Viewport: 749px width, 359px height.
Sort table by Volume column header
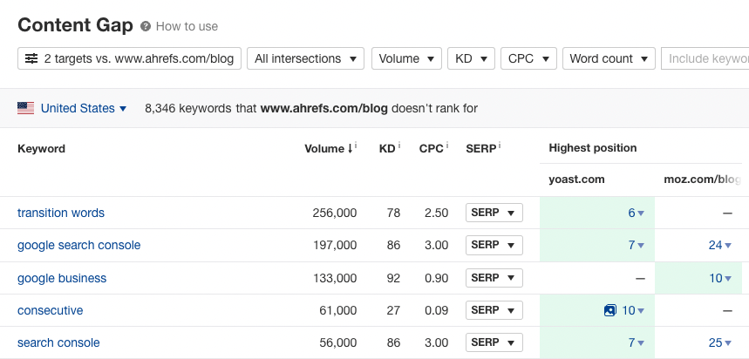click(327, 148)
